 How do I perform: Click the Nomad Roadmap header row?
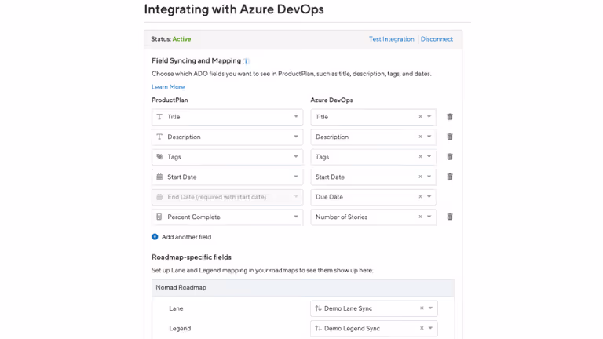tap(303, 288)
